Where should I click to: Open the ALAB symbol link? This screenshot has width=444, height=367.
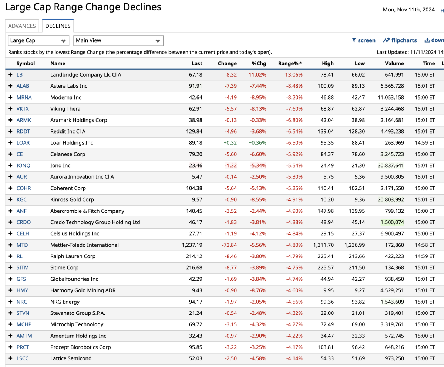(23, 86)
